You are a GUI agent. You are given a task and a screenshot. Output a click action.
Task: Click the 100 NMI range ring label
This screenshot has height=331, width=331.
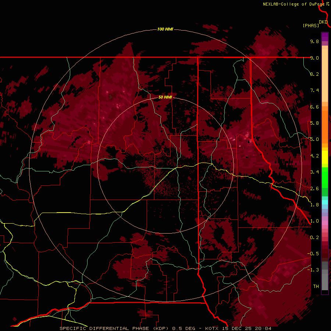(165, 29)
